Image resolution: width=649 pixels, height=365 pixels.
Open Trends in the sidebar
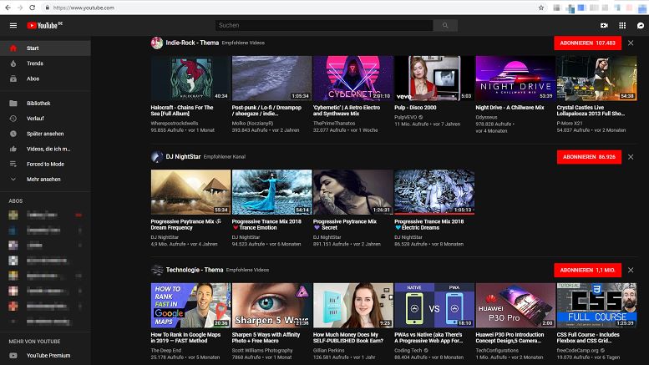point(46,63)
